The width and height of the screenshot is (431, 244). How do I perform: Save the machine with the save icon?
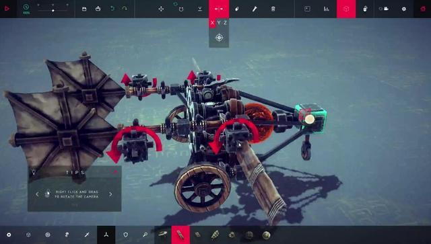point(84,9)
